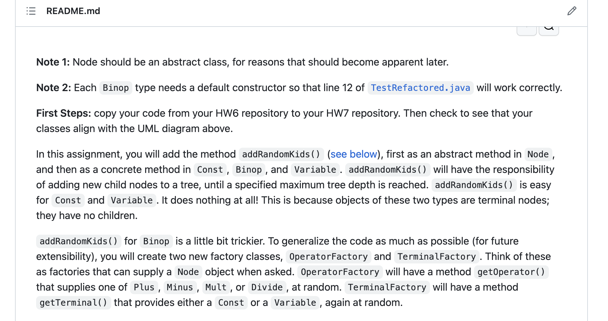Screen dimensions: 608x321
Task: Click the hamburger-style outline icon beside README.md
Action: coord(31,11)
